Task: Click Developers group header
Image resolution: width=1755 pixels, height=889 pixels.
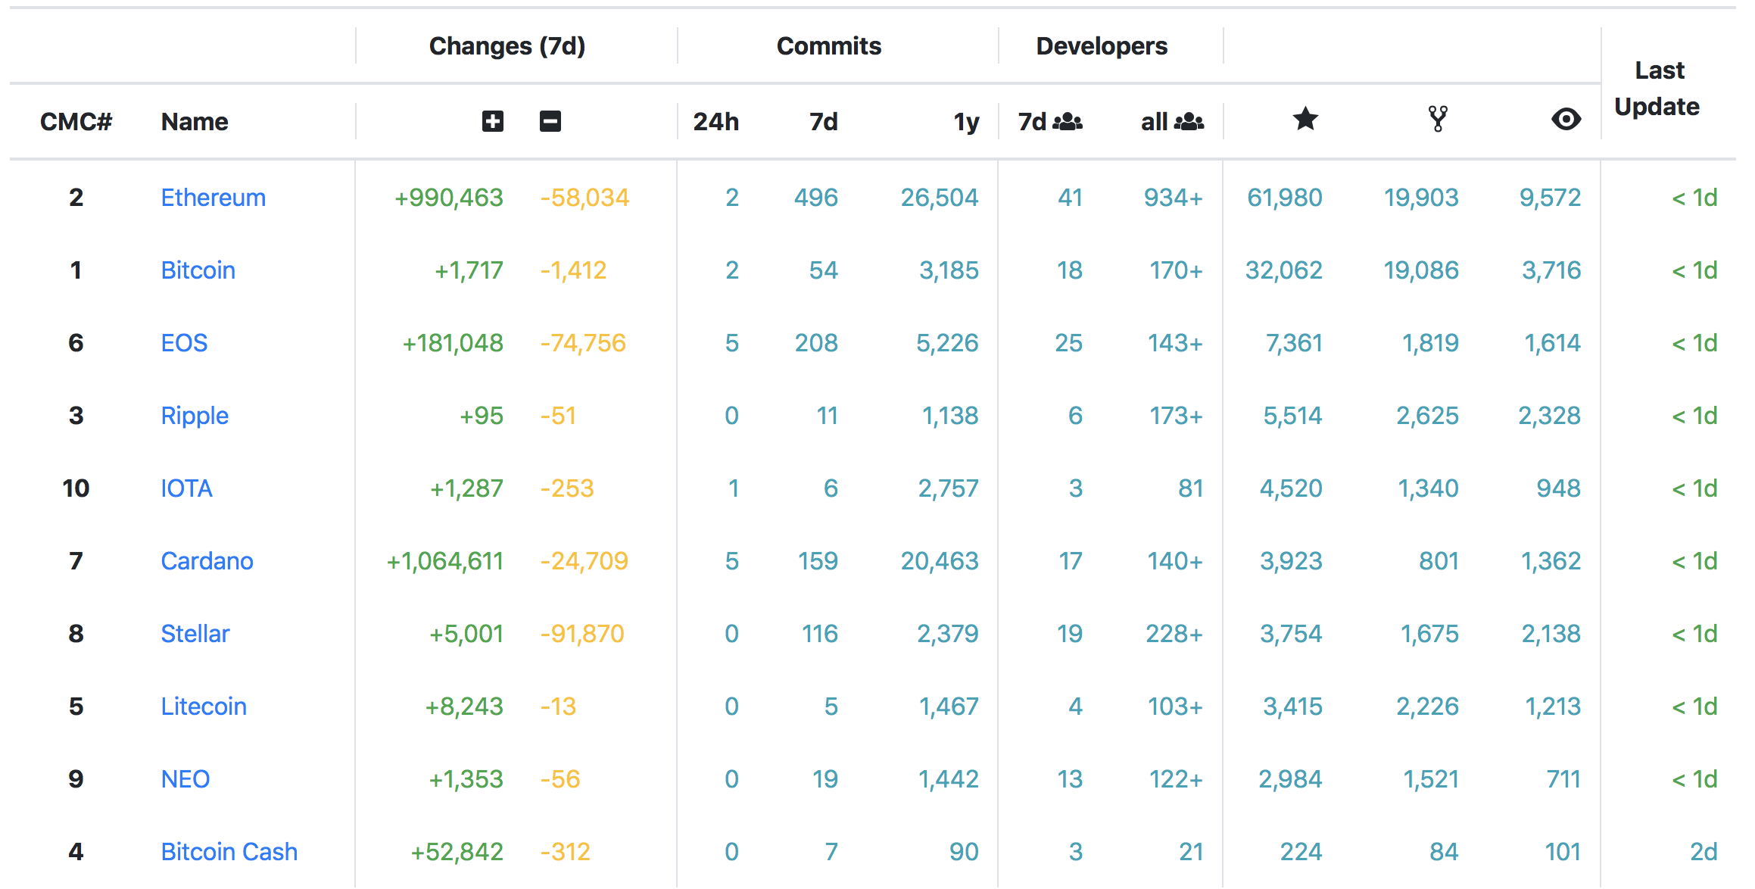Action: [x=1102, y=46]
